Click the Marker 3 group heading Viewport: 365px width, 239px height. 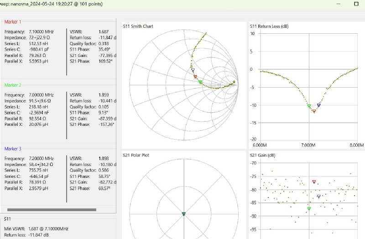13,149
